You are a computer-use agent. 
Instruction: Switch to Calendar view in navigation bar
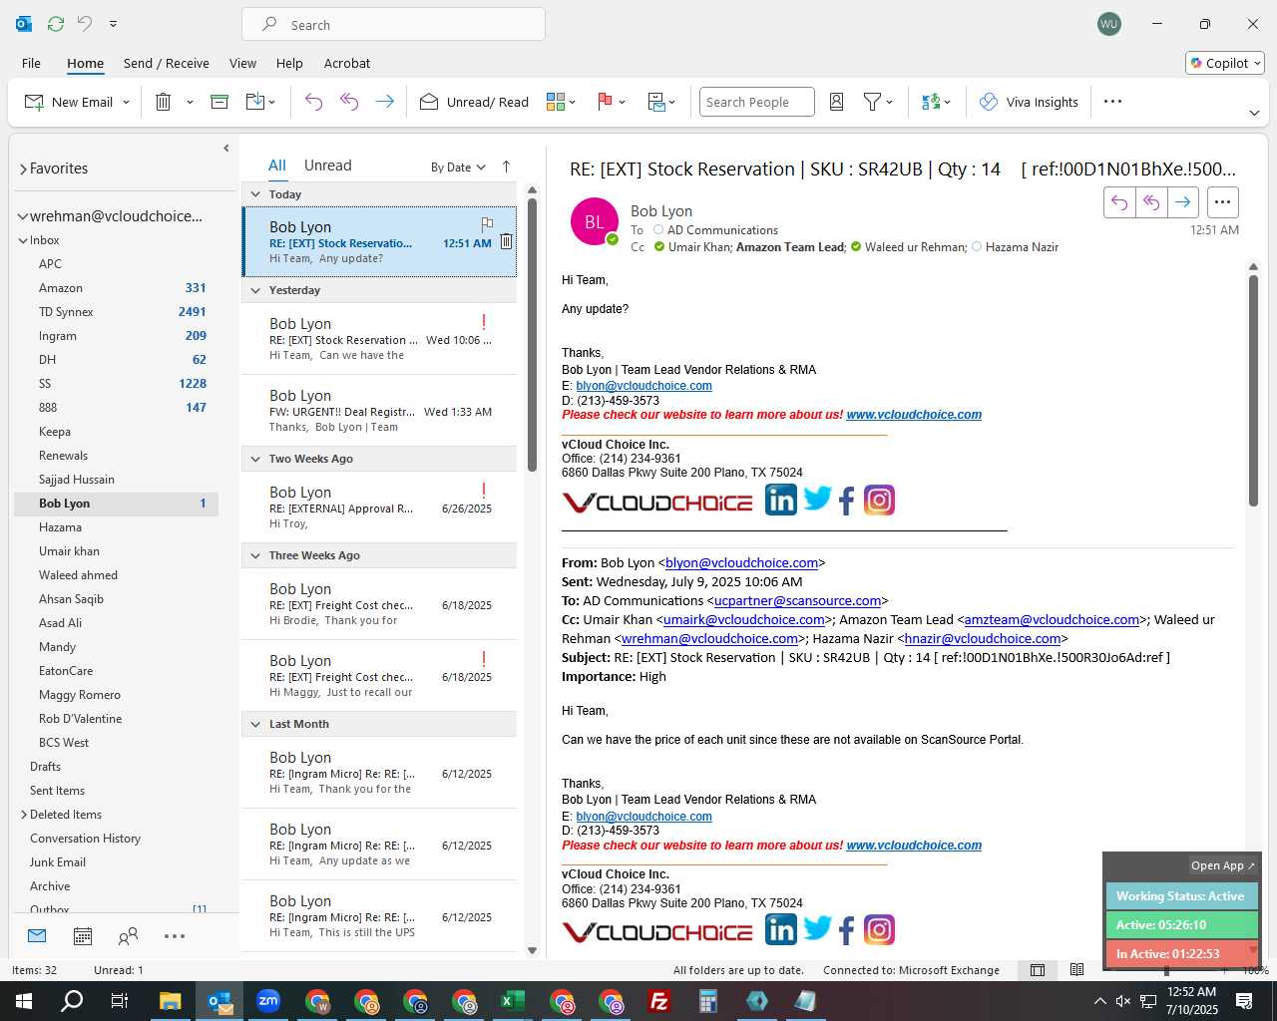pyautogui.click(x=83, y=936)
